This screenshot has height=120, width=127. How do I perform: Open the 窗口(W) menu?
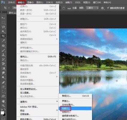pos(97,2)
